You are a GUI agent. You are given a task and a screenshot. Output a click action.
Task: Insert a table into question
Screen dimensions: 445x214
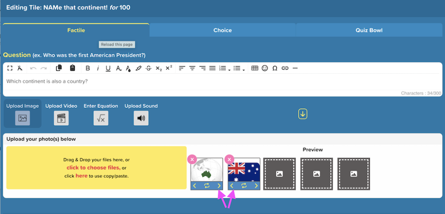point(255,68)
